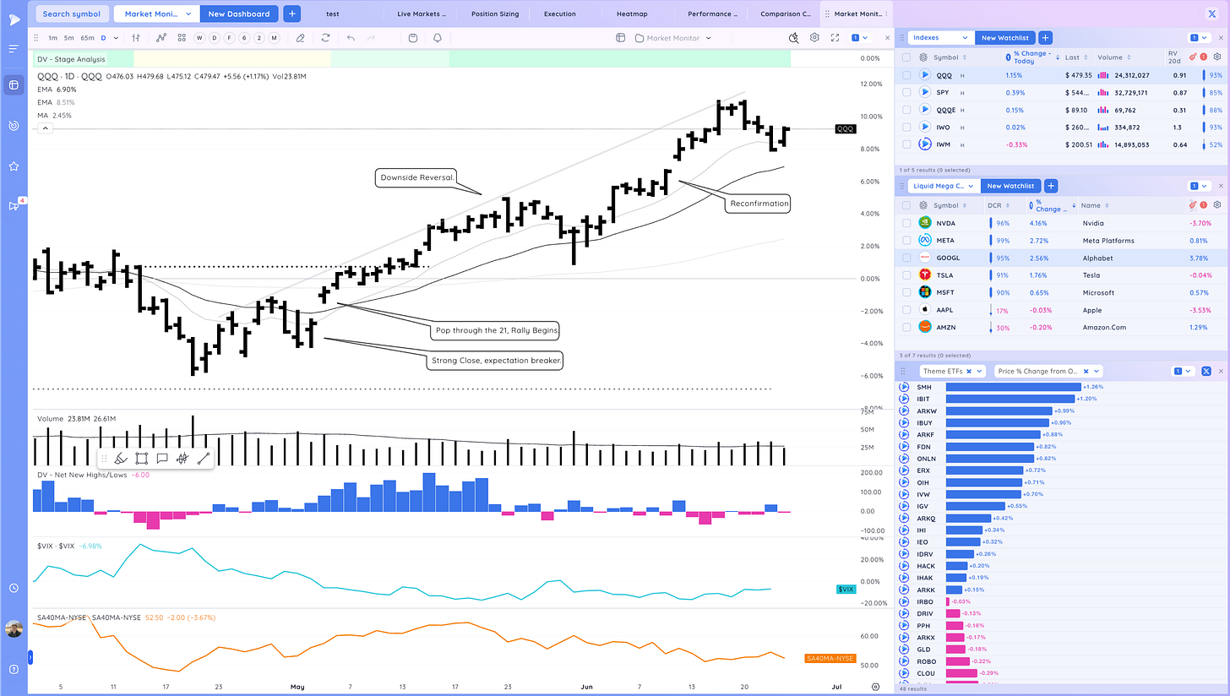Select the callout note tool in floating toolbar
Screen dimensions: 1230x696
161,459
